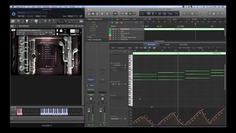Open the Piano Roll Functions menu
The height and width of the screenshot is (133, 236).
122,48
